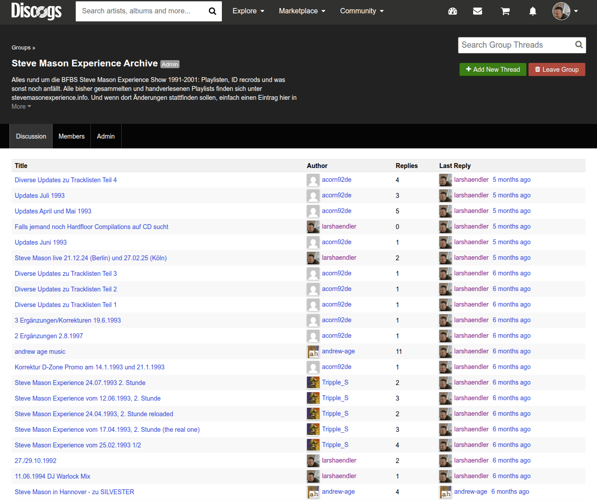Click acorn92de avatar in 2 Ergänzungen 2.8.1997 row
This screenshot has width=597, height=500.
313,336
